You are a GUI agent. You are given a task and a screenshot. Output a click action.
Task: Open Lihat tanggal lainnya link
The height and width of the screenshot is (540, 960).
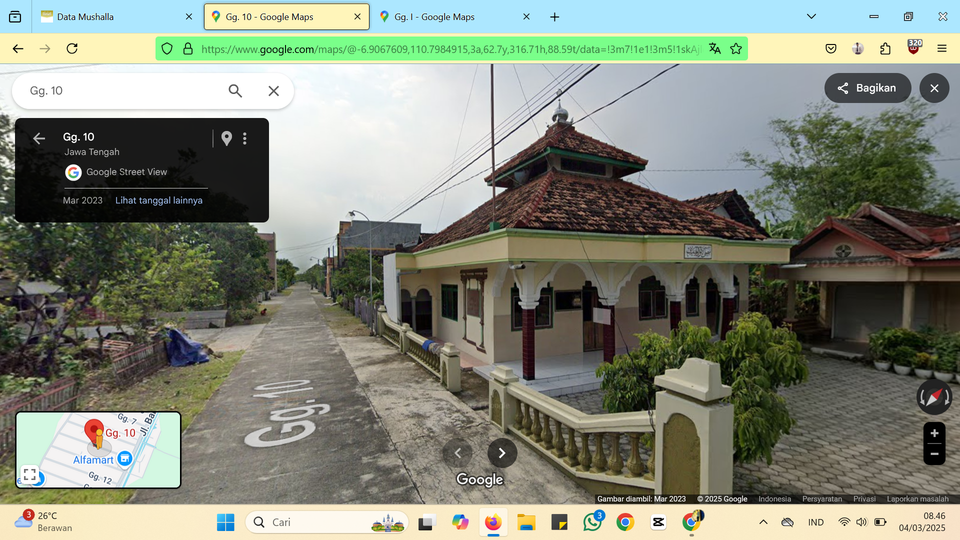(159, 200)
